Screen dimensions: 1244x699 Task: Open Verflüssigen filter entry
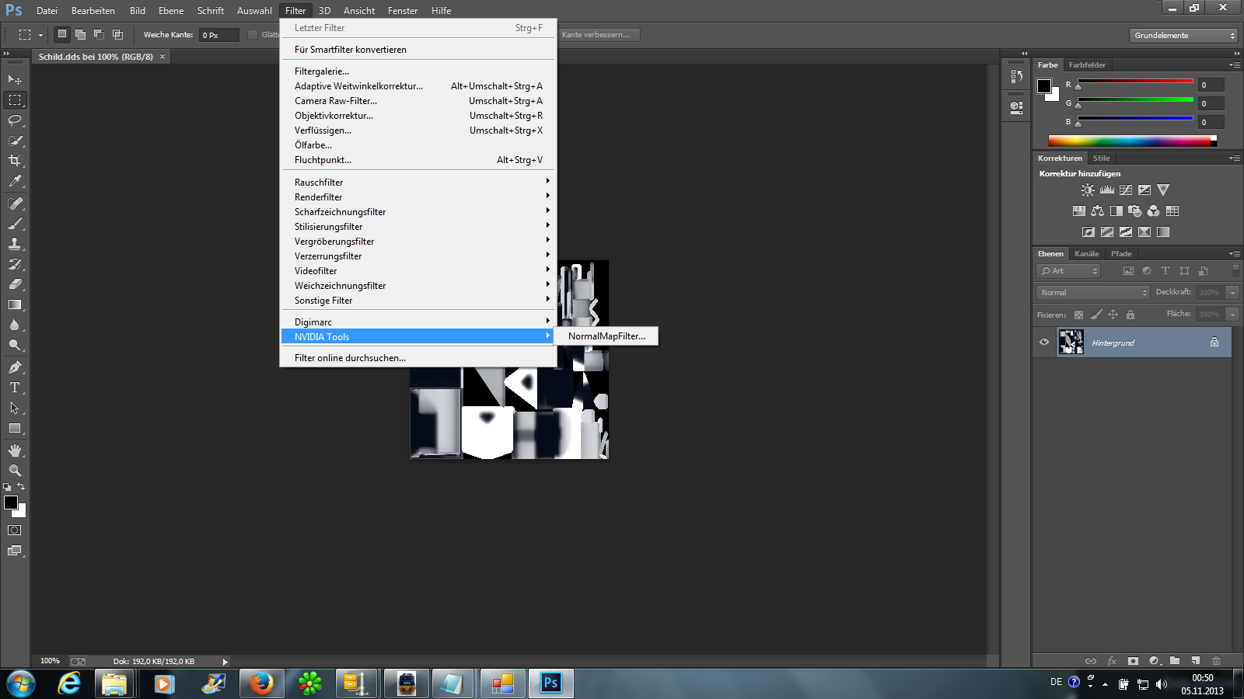coord(418,130)
